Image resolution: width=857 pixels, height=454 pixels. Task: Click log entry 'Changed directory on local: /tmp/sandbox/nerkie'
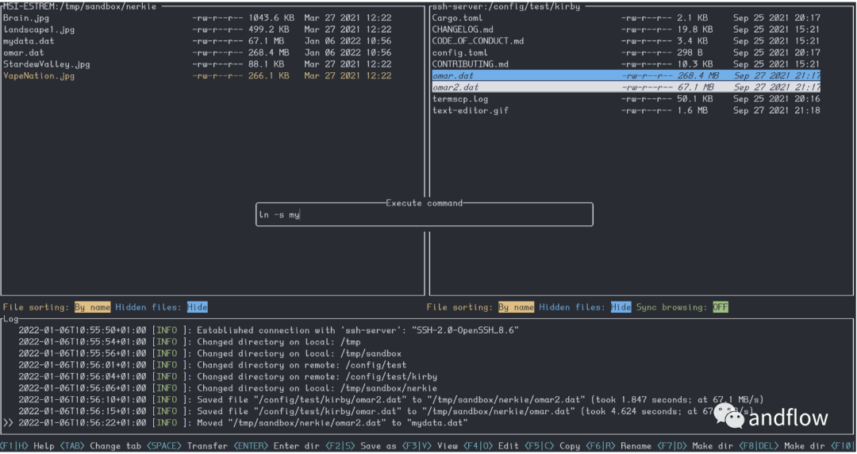228,388
